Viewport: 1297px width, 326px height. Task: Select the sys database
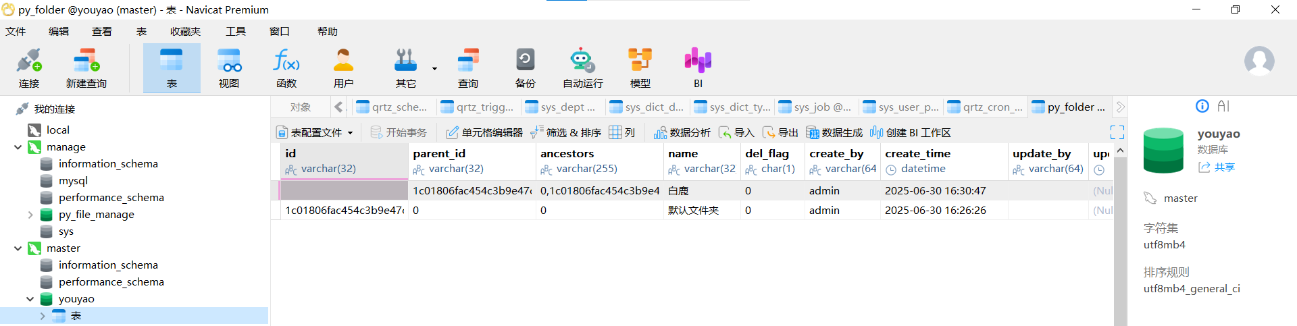[x=66, y=232]
